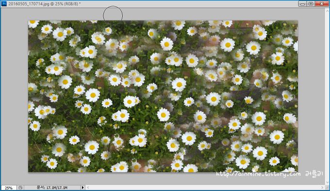
Task: Click the horizontal scrollbar right arrow
Action: coord(322,188)
